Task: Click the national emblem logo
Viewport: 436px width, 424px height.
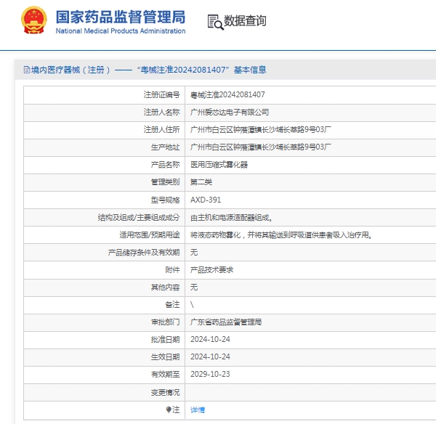Action: point(34,20)
